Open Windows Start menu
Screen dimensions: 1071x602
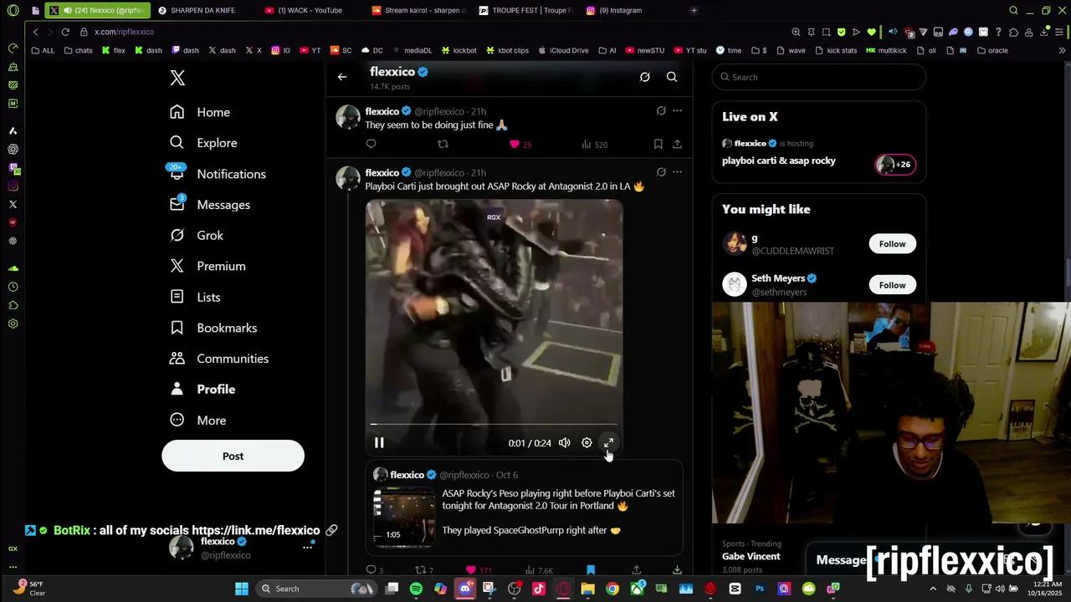(x=241, y=589)
